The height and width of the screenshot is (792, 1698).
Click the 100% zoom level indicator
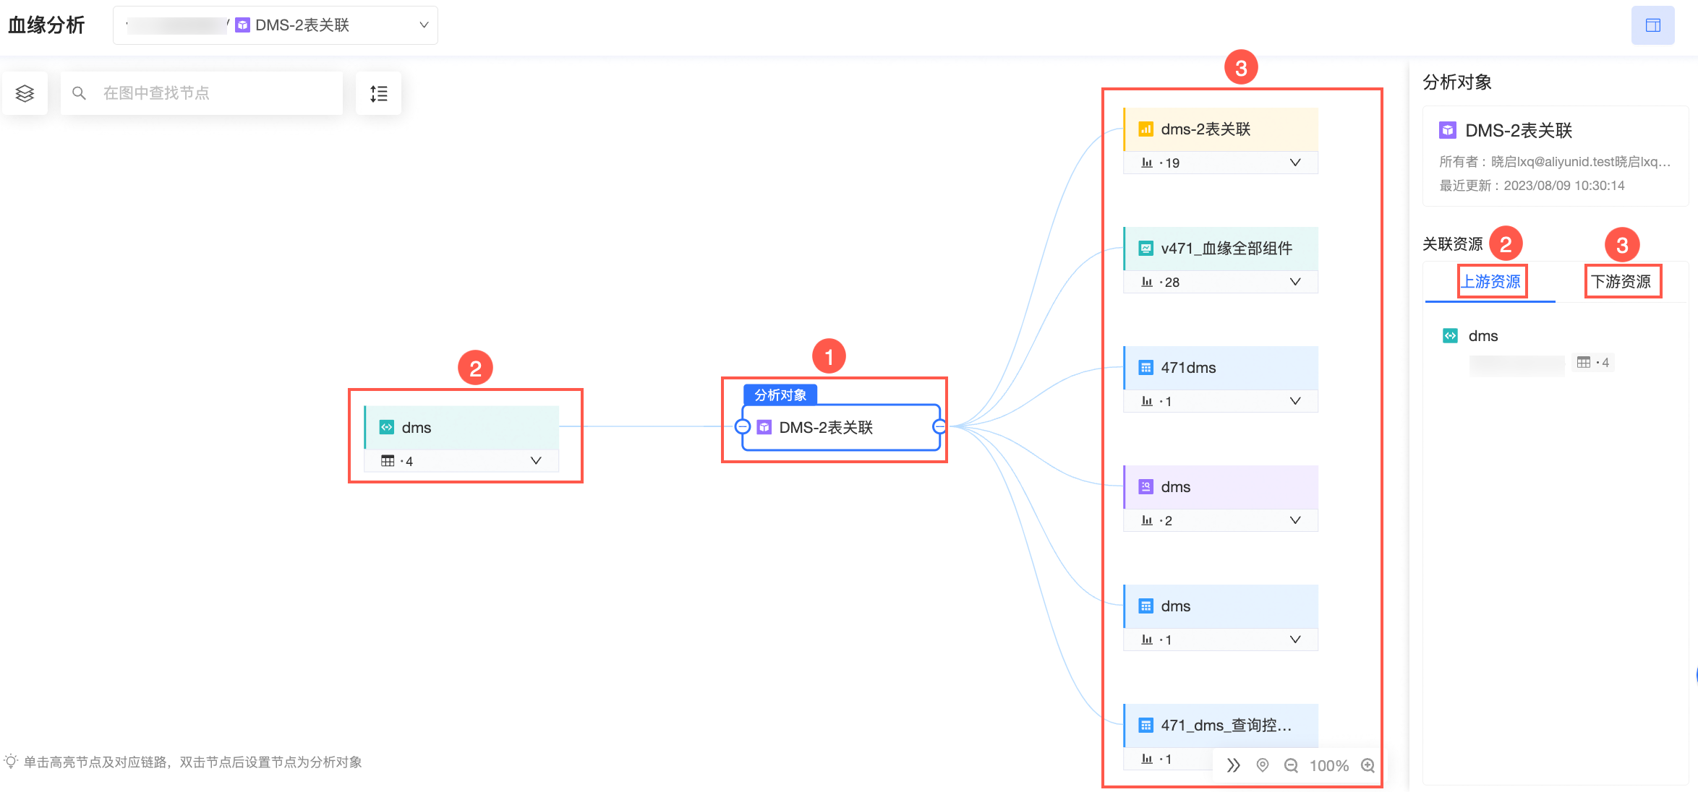(1328, 765)
